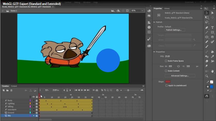The image size is (216, 121).
Task: Play the timeline animation
Action: tap(82, 90)
